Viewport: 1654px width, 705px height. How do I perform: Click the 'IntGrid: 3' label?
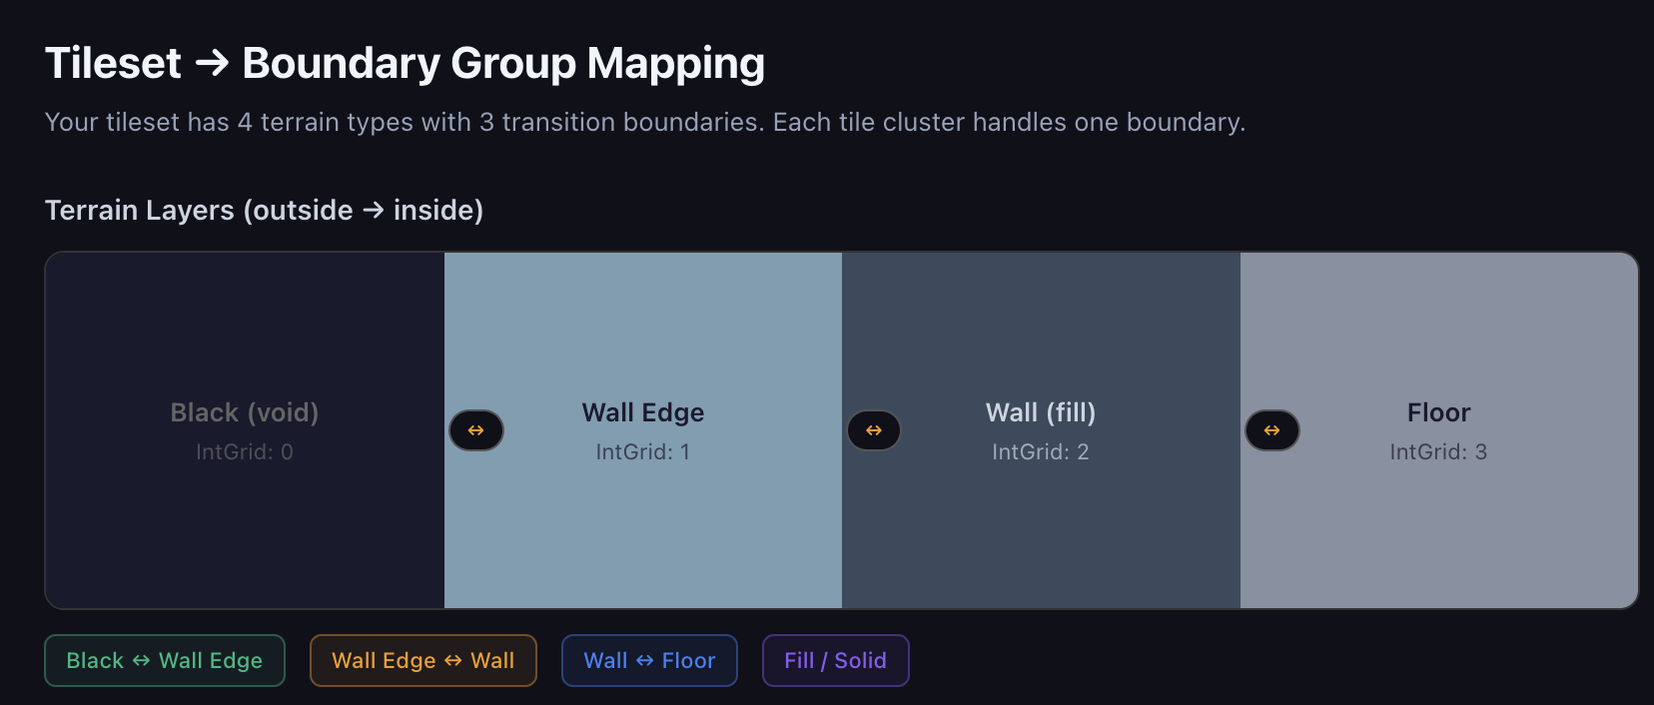coord(1438,452)
